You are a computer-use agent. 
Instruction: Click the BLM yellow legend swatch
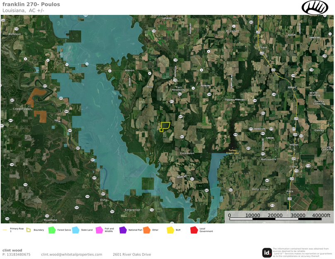tap(170, 230)
